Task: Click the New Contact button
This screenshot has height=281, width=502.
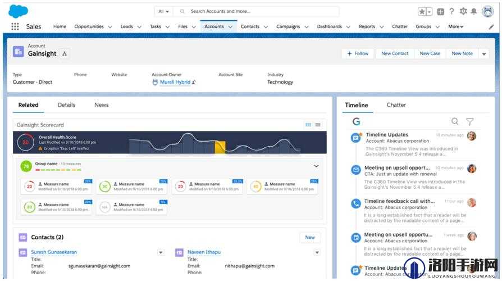Action: pos(395,53)
